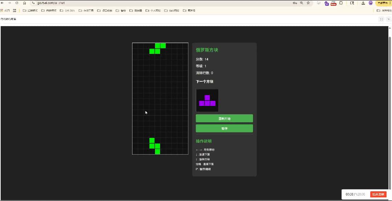Open the apps grid shortcut in bookmarks bar
392x201 pixels.
1,11
